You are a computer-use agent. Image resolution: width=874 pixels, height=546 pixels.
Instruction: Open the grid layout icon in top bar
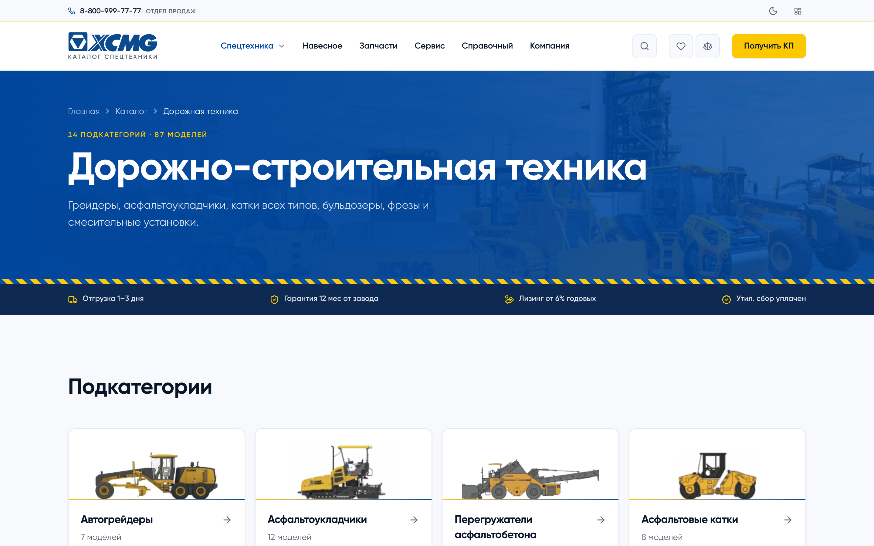(798, 11)
